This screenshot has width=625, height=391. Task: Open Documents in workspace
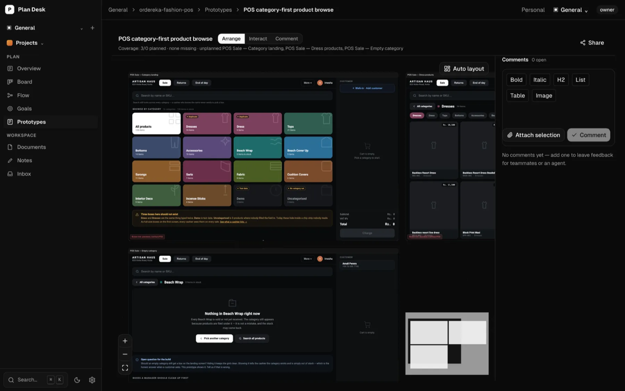51,147
